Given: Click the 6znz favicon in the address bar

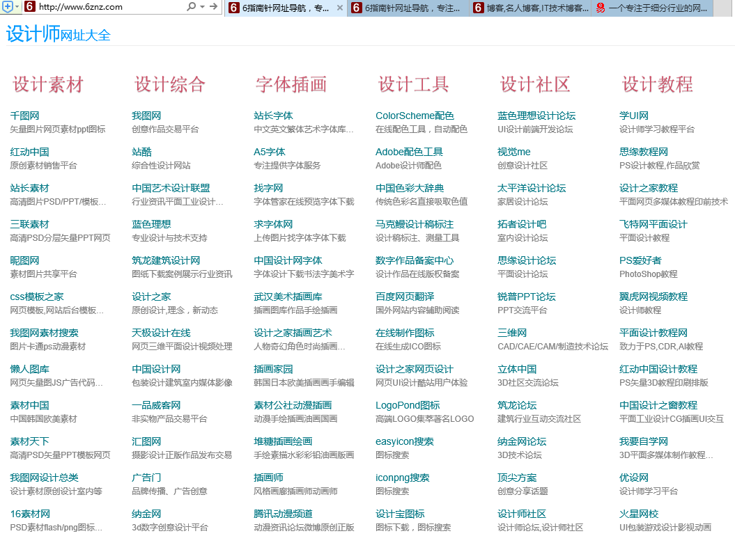Looking at the screenshot, I should [29, 6].
